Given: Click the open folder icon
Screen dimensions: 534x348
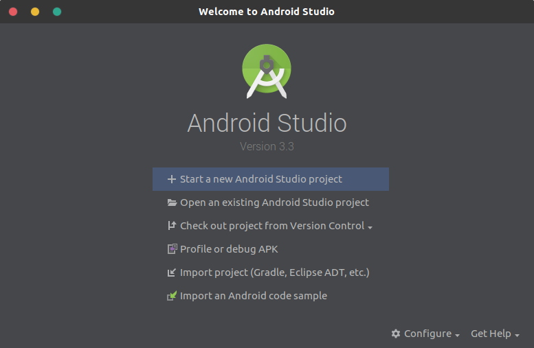Looking at the screenshot, I should pos(172,202).
